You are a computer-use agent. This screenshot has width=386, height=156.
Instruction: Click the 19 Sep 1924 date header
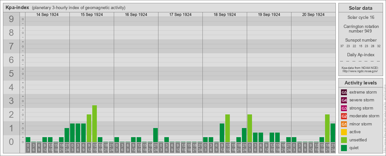point(269,15)
